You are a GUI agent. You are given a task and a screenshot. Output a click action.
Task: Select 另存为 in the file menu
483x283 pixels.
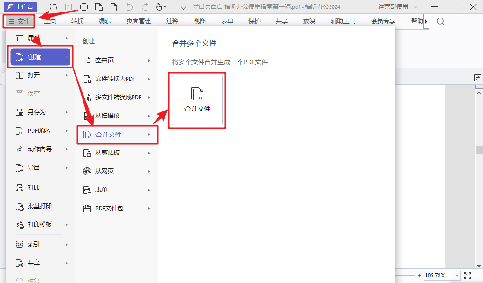(x=40, y=112)
